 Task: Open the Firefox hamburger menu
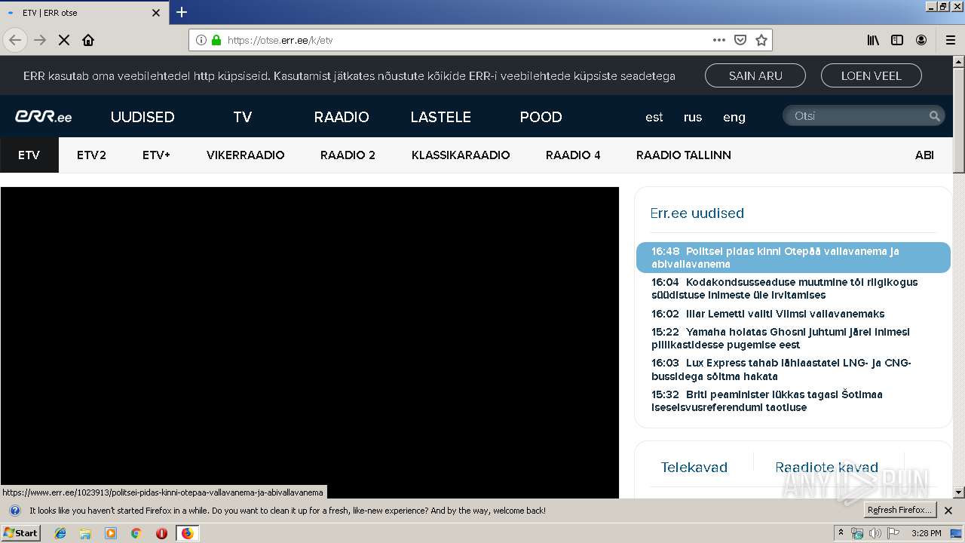tap(951, 40)
